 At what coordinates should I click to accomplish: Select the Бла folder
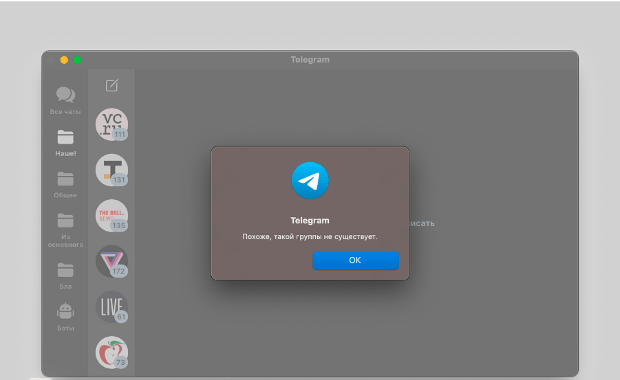tap(65, 276)
